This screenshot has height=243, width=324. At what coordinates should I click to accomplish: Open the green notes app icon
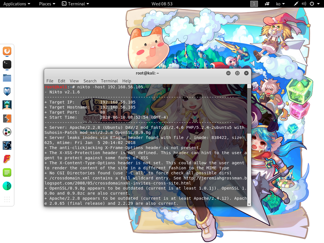pyautogui.click(x=7, y=172)
